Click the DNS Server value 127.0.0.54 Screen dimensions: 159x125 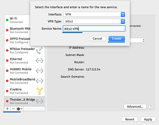[93, 69]
